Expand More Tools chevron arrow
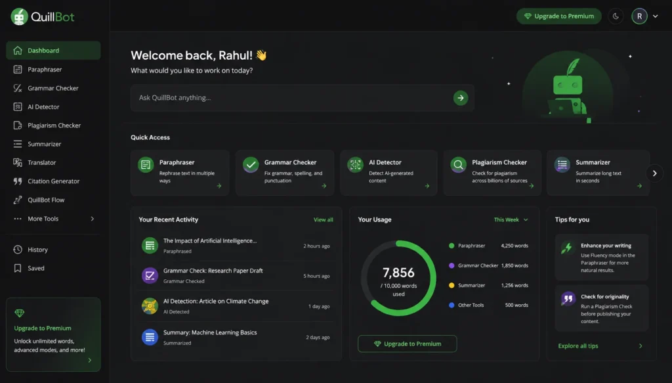 click(92, 219)
